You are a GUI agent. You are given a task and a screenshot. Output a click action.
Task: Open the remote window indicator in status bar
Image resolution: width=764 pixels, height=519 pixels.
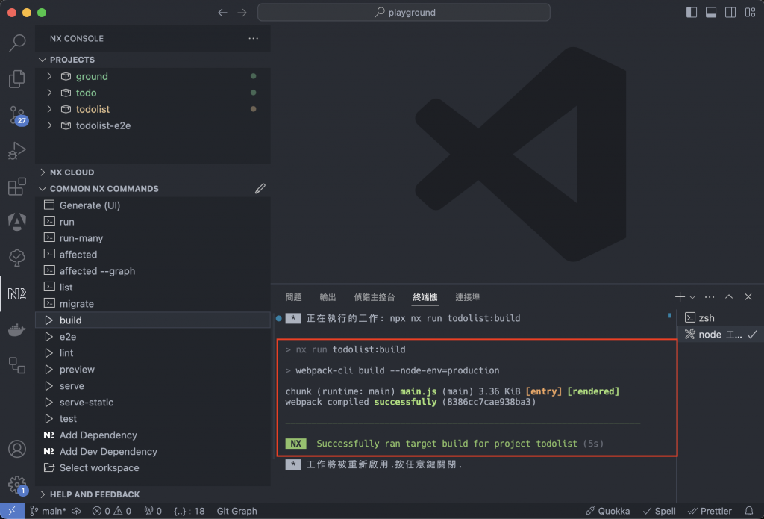point(12,511)
